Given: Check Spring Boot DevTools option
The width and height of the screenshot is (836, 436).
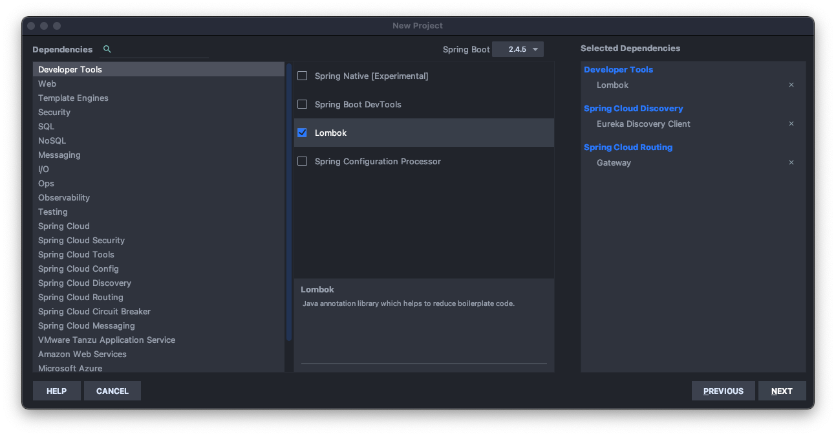Looking at the screenshot, I should (302, 104).
